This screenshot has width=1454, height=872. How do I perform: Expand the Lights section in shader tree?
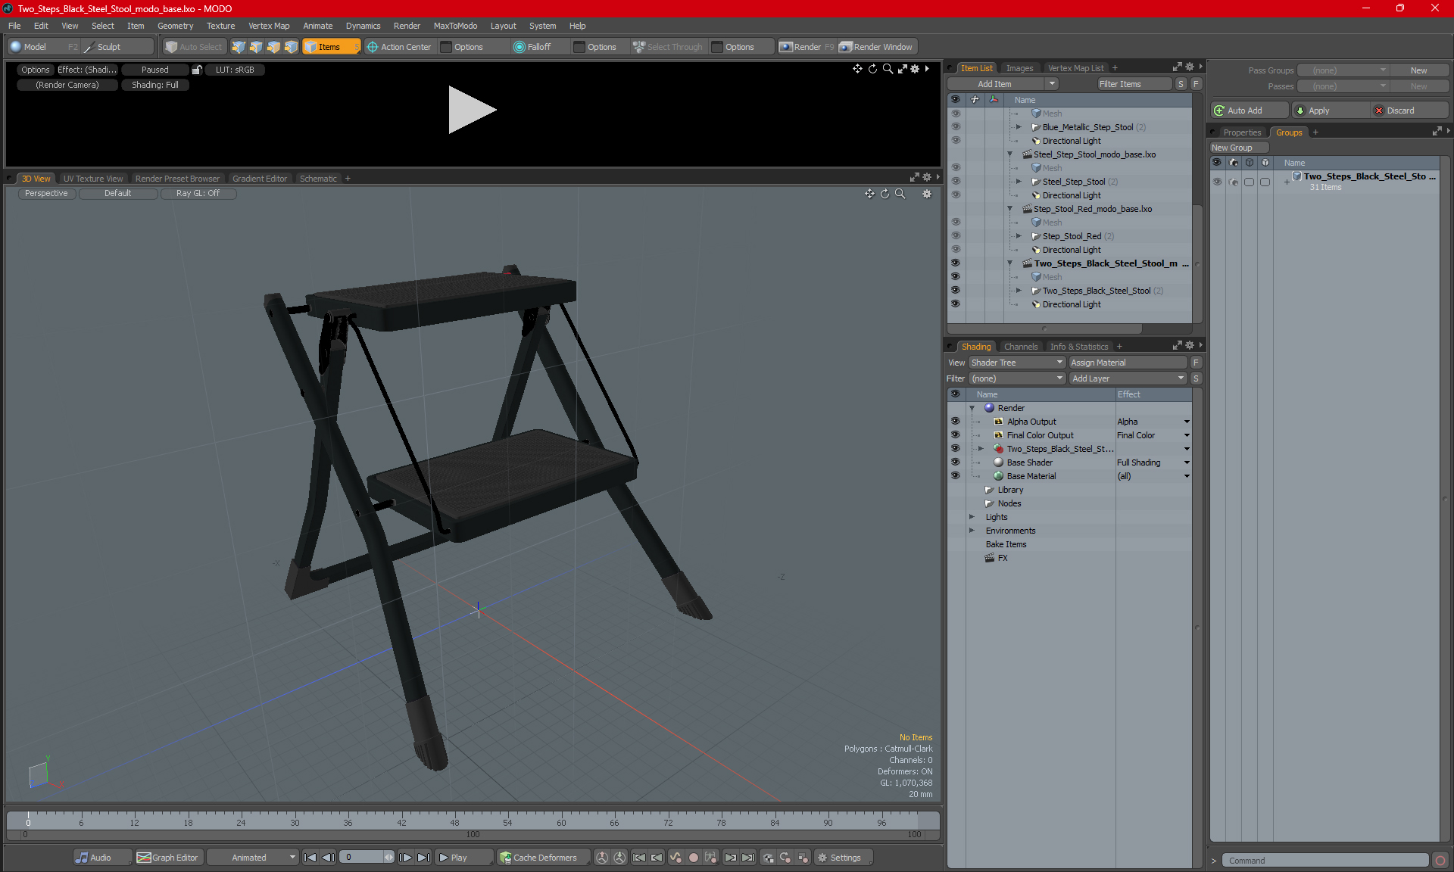pyautogui.click(x=974, y=517)
